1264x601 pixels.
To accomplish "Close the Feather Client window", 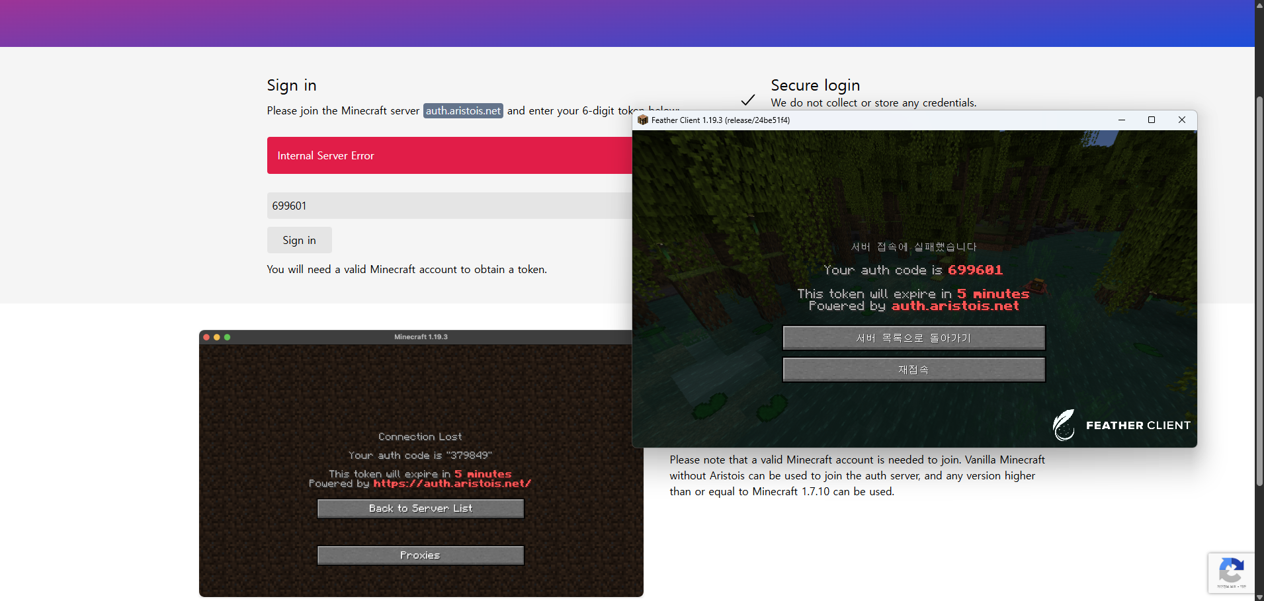I will [1182, 120].
